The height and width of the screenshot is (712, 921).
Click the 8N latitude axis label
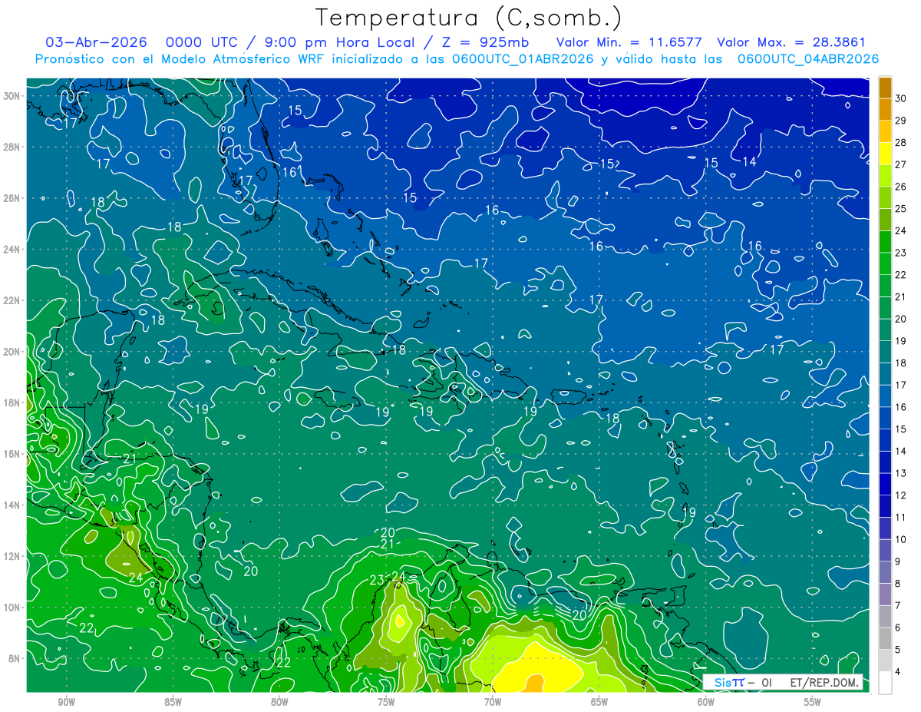pyautogui.click(x=15, y=658)
